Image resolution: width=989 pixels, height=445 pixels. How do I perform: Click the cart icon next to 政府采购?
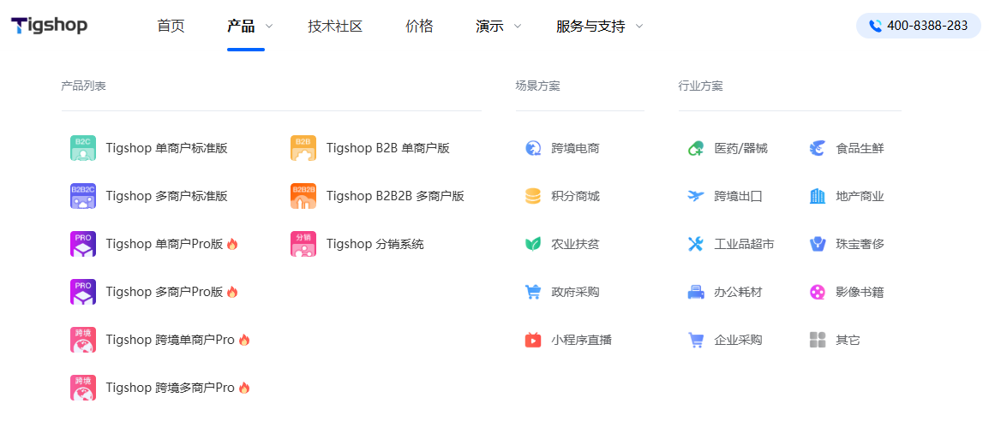(x=533, y=292)
